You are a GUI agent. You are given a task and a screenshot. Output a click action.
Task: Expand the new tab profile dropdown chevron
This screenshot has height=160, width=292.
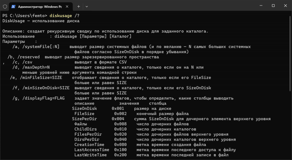(x=87, y=6)
